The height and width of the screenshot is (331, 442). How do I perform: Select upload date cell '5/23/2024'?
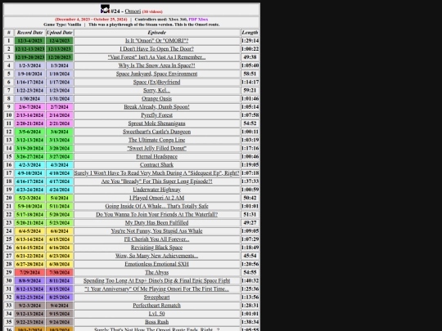[60, 223]
